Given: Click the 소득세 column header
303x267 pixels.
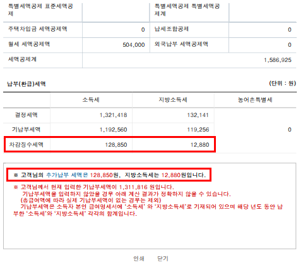Looking at the screenshot, I should point(91,100).
